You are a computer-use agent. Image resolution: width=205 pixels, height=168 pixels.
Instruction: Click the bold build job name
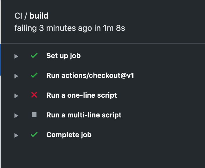(x=39, y=16)
